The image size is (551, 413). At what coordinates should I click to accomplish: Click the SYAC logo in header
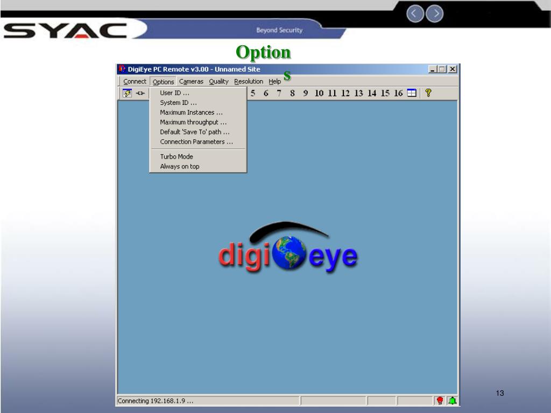(x=65, y=31)
